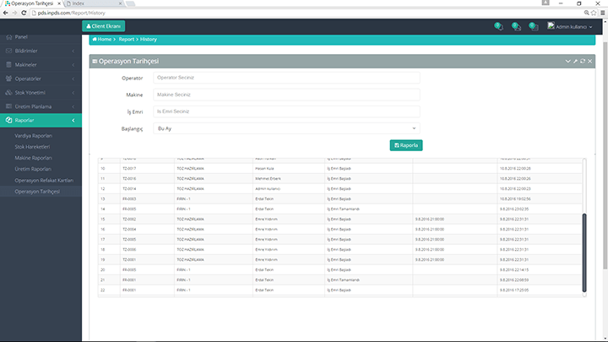Close the Operasyon Tarihçesi panel
This screenshot has height=342, width=608.
(x=589, y=62)
